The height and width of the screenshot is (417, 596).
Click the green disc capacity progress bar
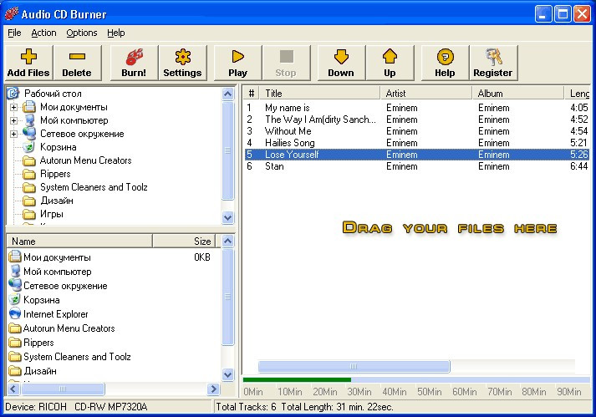[x=297, y=379]
